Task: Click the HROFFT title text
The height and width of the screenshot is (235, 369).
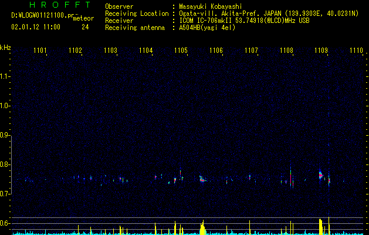Action: click(60, 5)
